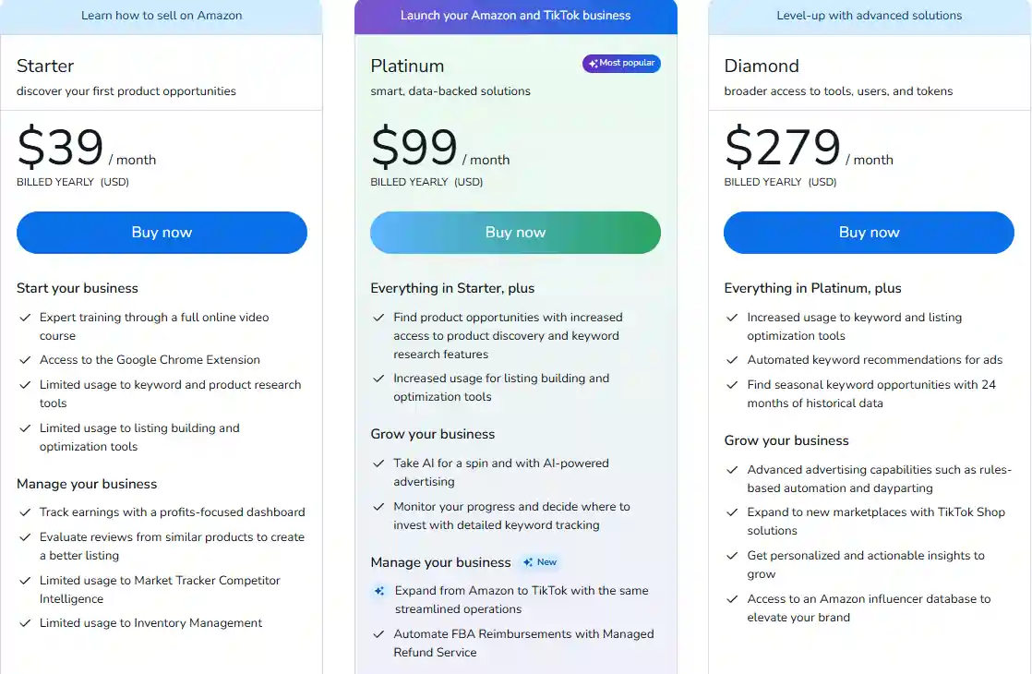
Task: Click the sparkle icon before "Expand from Amazon to TikTok"
Action: 378,591
